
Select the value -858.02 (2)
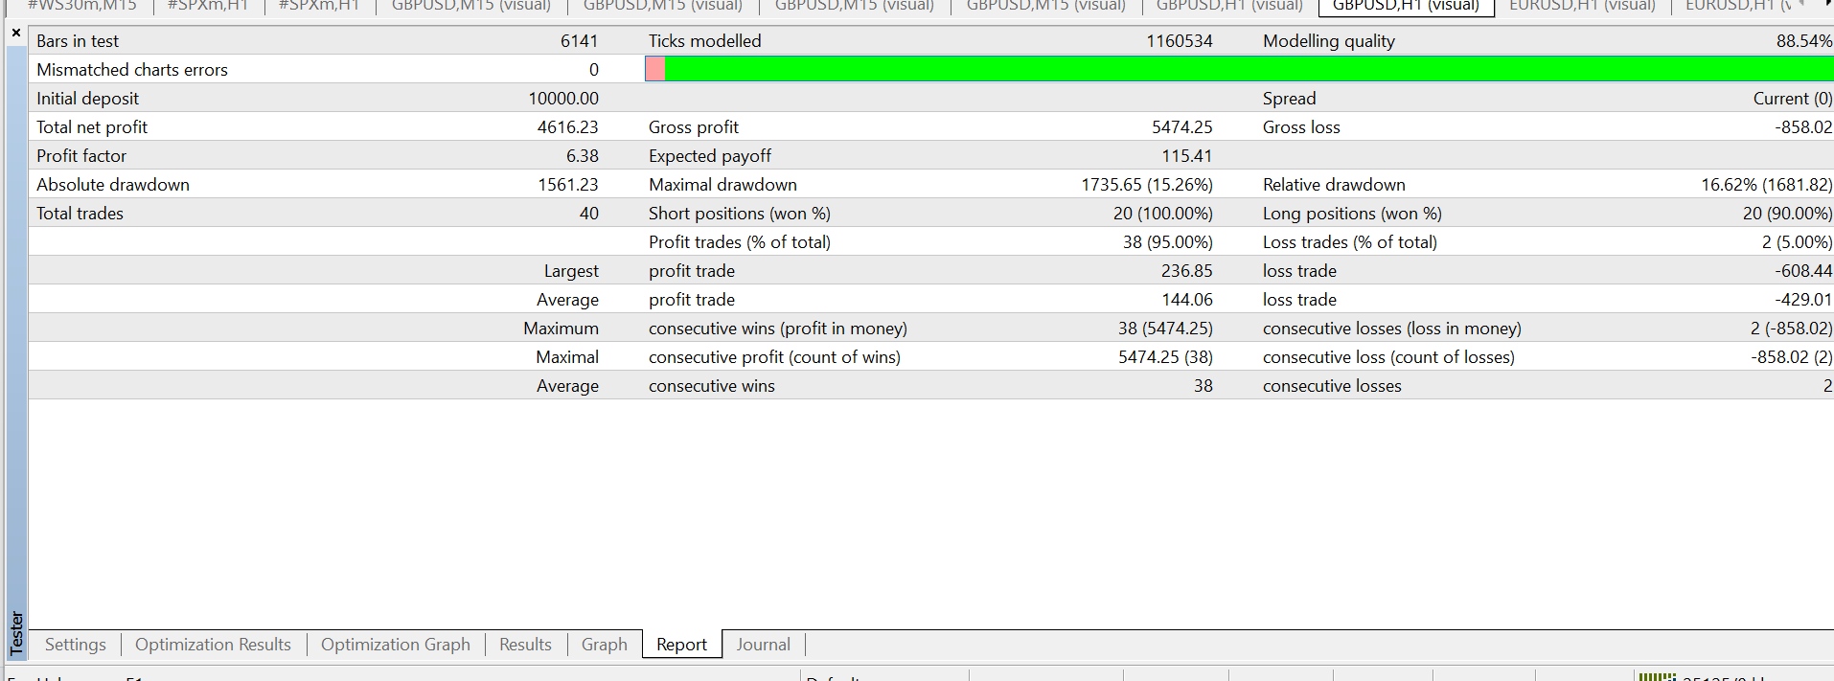click(x=1791, y=357)
